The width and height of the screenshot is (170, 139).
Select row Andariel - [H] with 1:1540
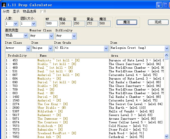coord(85,100)
